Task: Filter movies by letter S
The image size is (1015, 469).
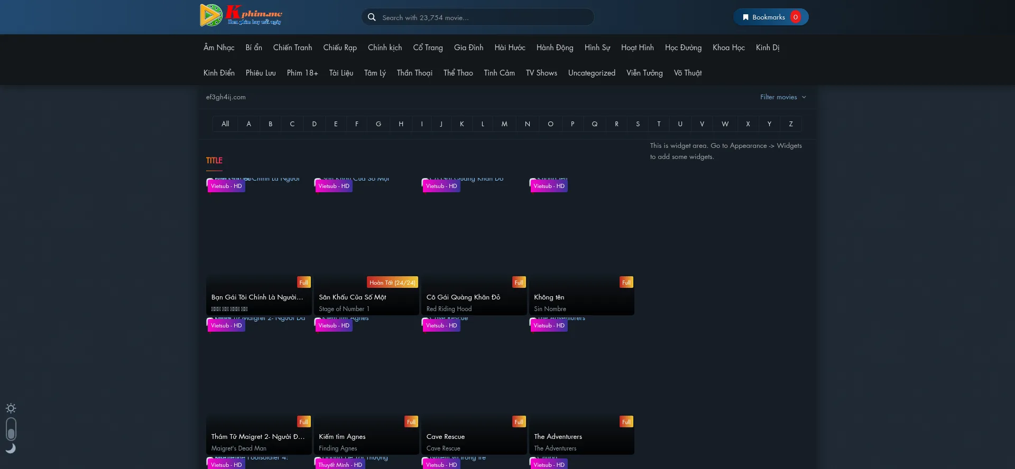Action: [638, 124]
